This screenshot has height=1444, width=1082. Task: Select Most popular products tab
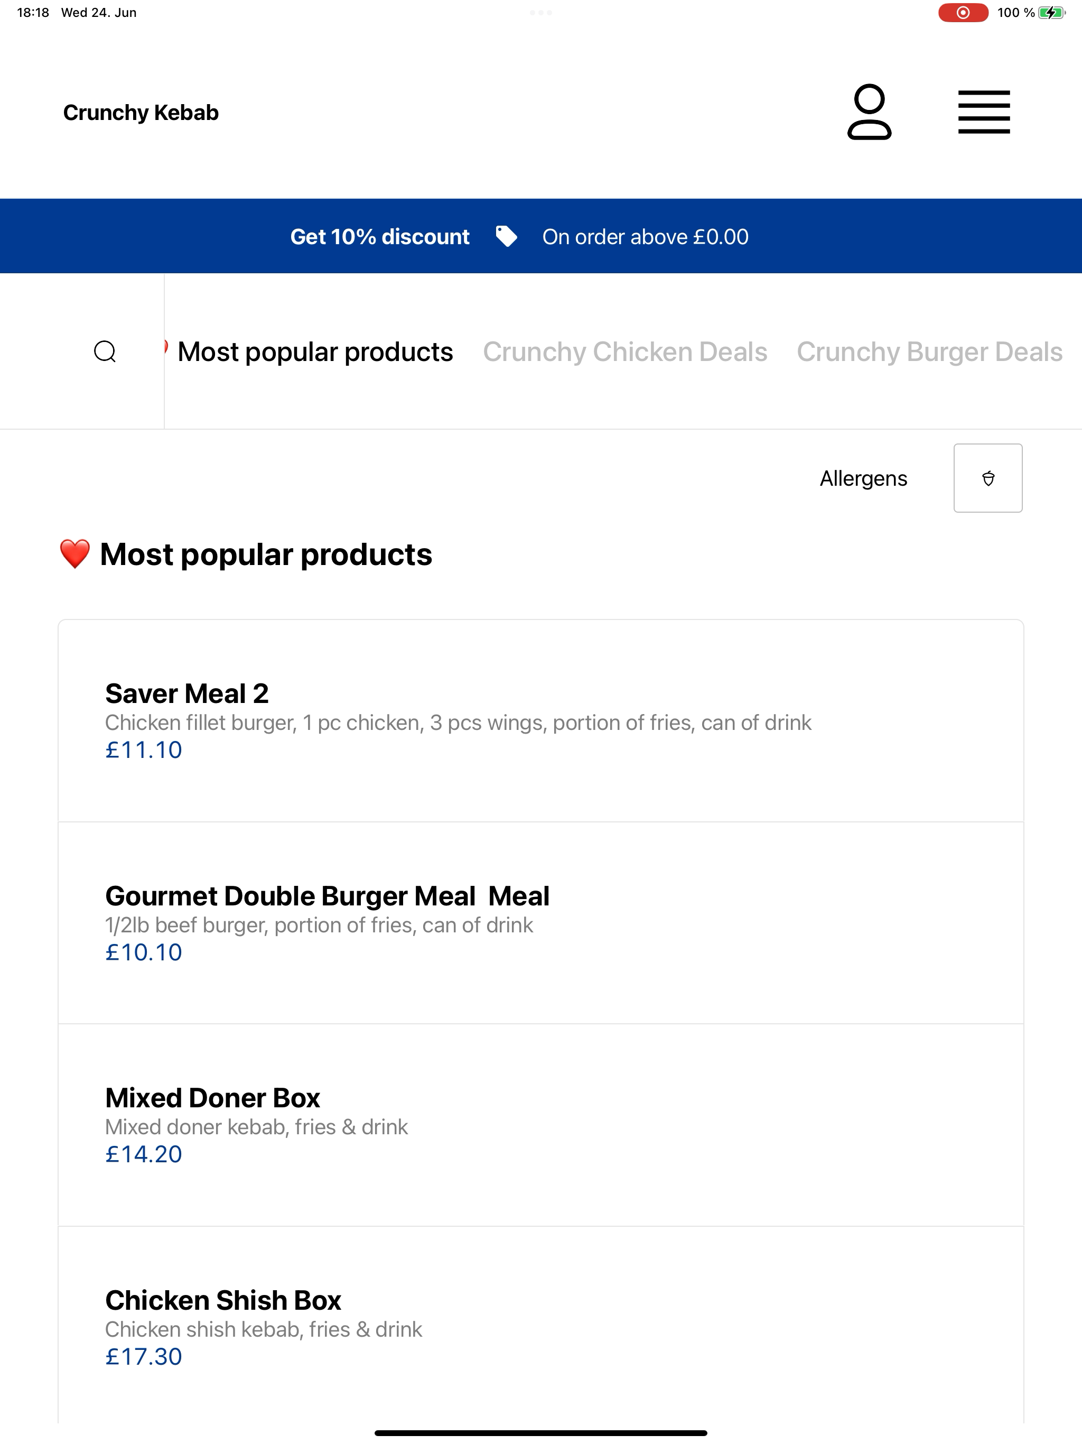315,352
